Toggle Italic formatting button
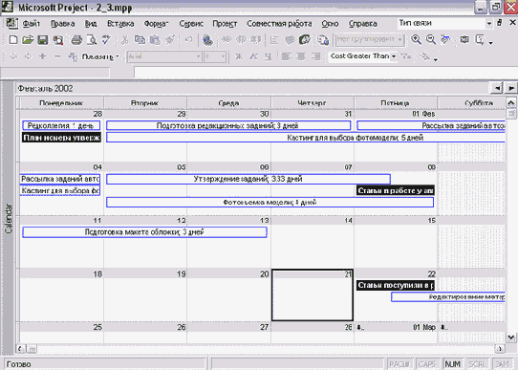The height and width of the screenshot is (370, 518). click(253, 56)
